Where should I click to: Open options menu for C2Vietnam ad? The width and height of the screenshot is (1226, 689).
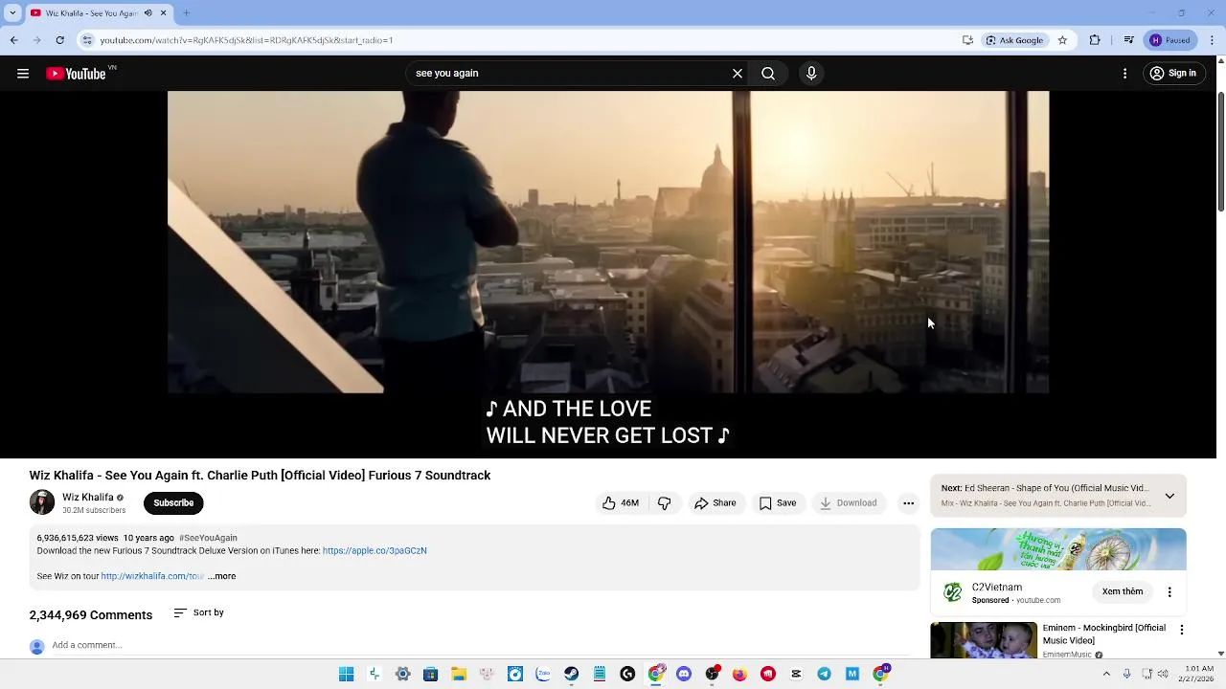[1169, 592]
